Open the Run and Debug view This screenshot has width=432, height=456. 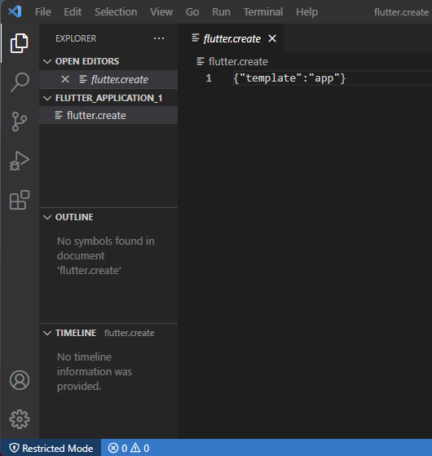(x=20, y=161)
